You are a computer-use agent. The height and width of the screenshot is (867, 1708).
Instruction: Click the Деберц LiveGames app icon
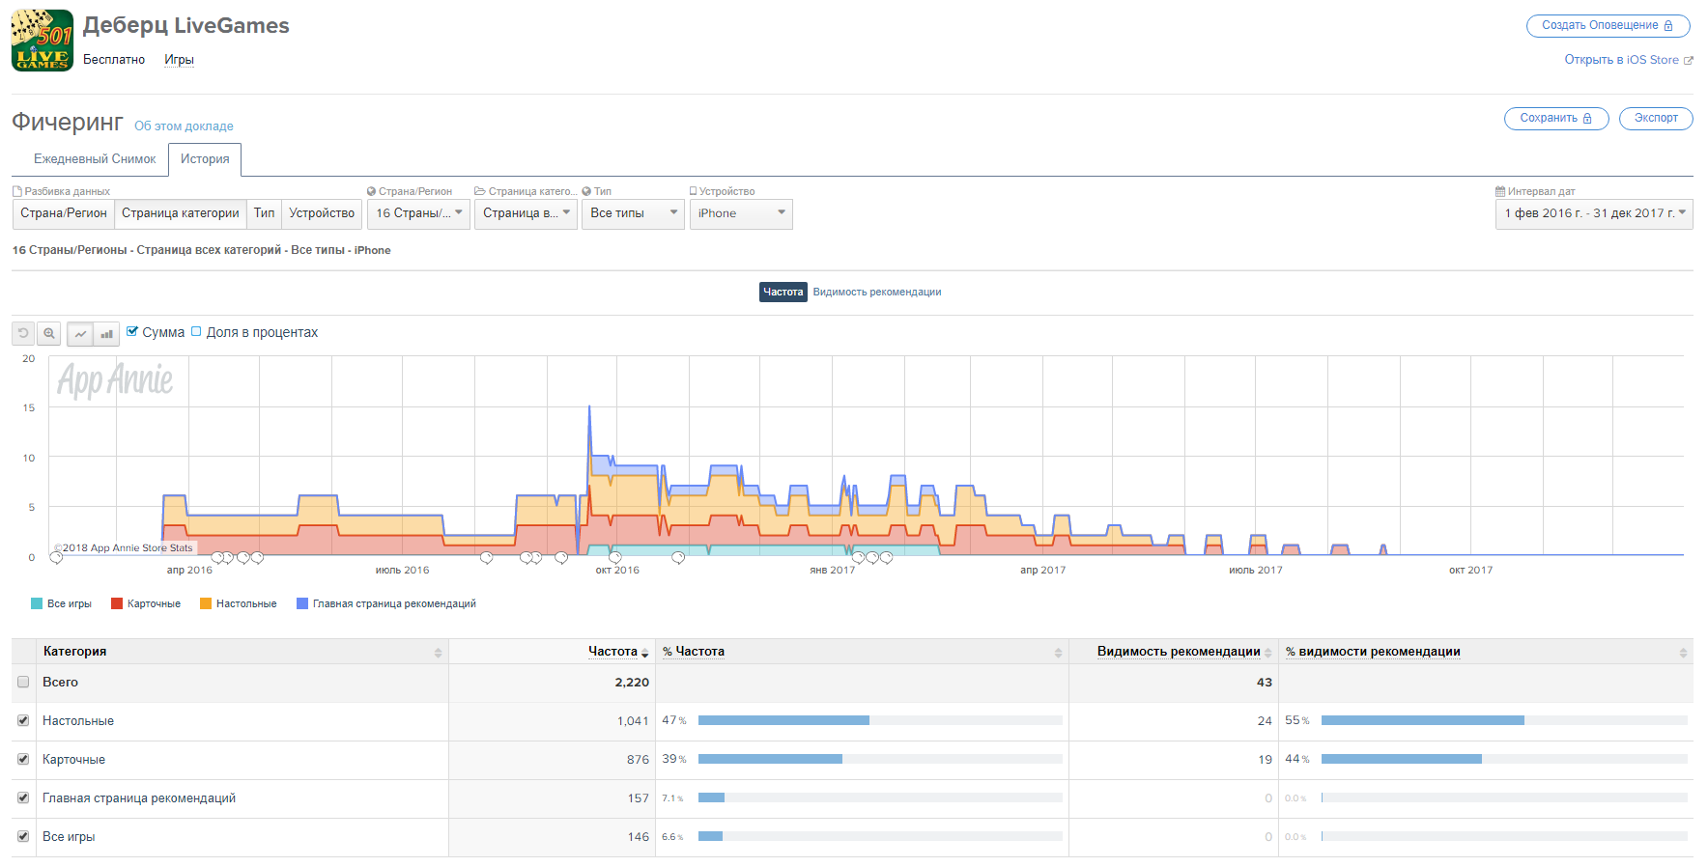(43, 41)
